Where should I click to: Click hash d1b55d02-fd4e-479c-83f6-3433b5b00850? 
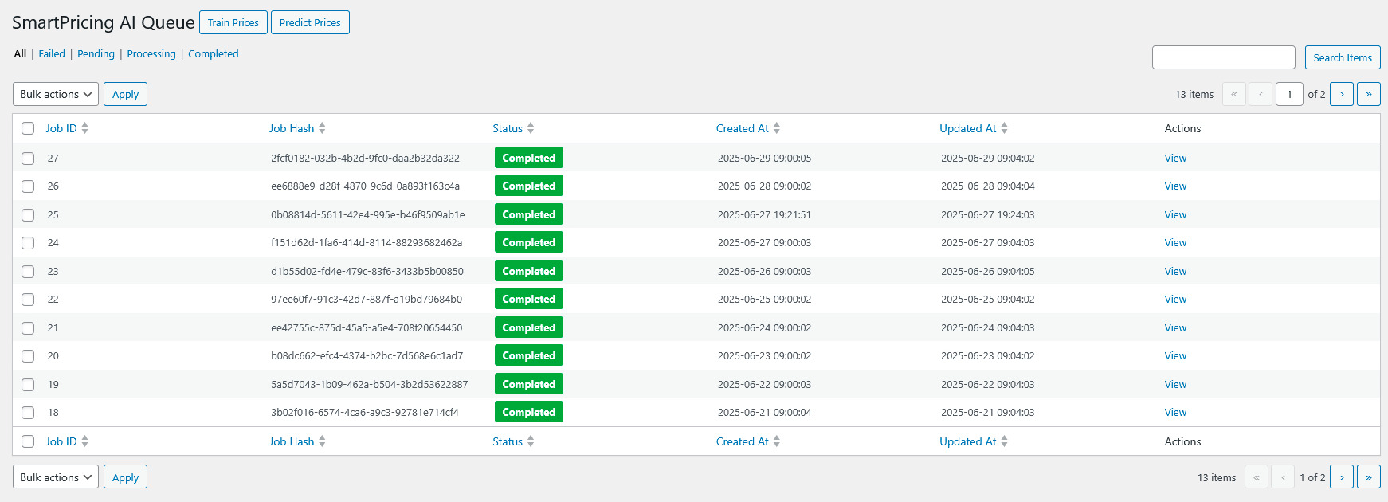(367, 271)
